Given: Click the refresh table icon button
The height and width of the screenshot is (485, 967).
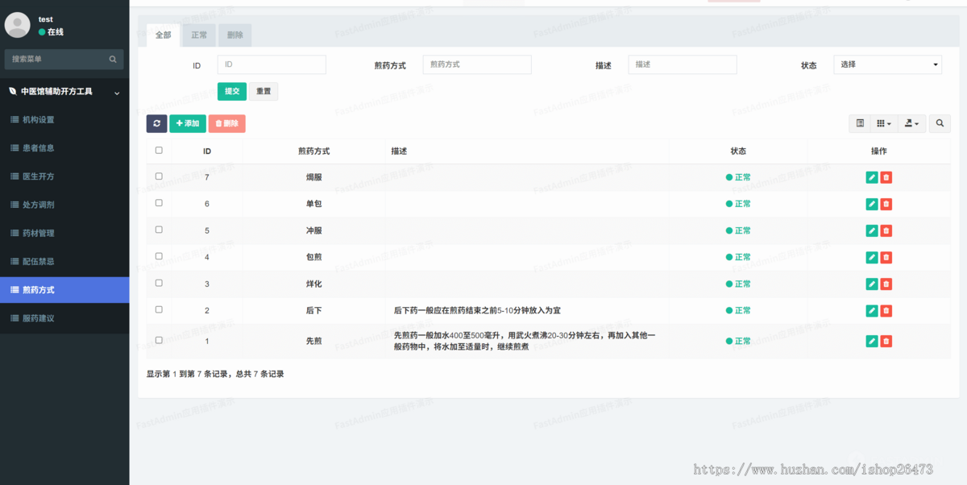Looking at the screenshot, I should click(x=156, y=123).
